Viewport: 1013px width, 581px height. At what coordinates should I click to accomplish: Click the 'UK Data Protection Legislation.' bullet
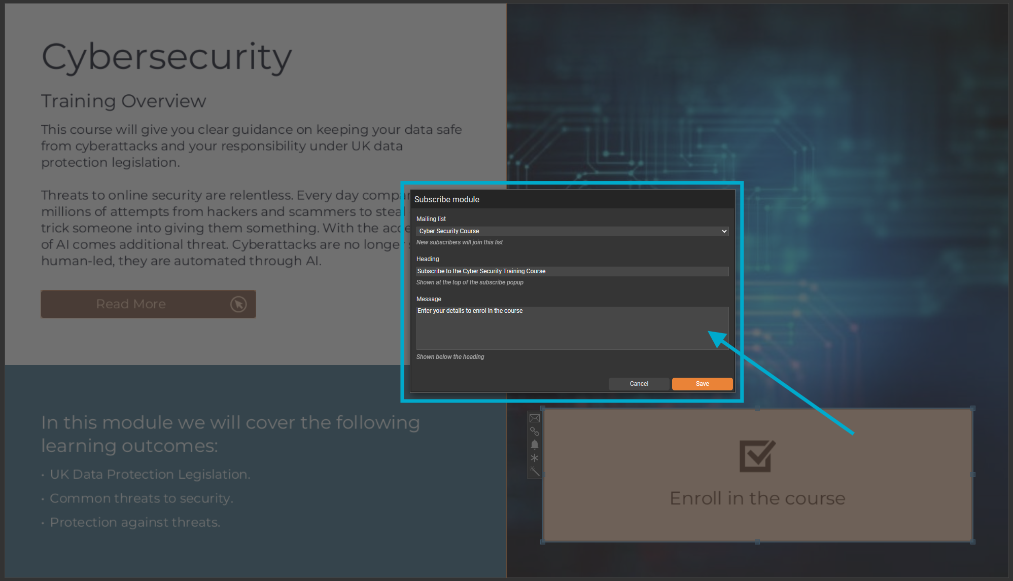[150, 475]
